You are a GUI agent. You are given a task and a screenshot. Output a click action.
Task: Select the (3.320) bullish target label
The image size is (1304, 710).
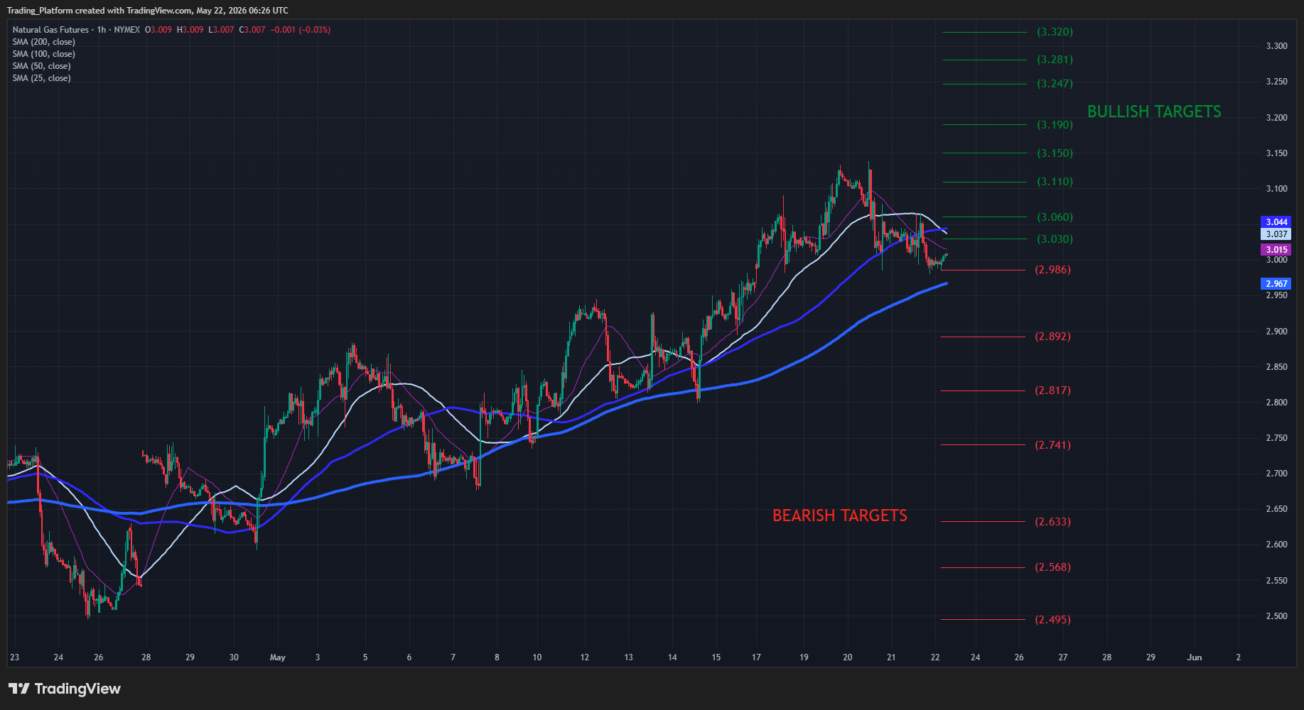point(1055,32)
